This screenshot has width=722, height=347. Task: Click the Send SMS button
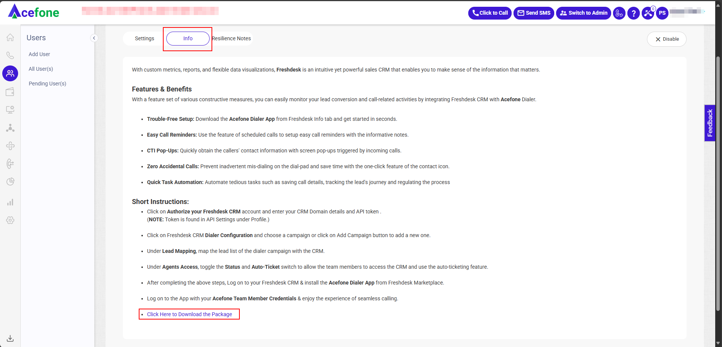coord(534,13)
